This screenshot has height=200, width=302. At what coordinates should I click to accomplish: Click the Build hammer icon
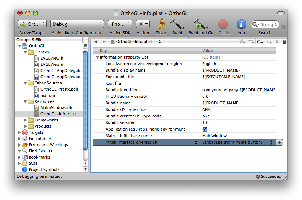177,24
